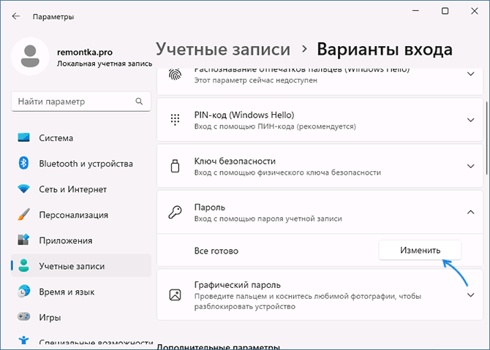Open Система settings category
The height and width of the screenshot is (350, 490).
click(81, 137)
